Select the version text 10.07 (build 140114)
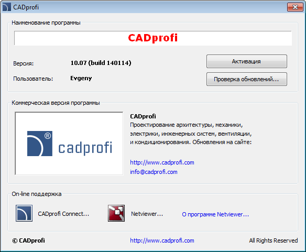Screen dimensions: 306x252 tap(101, 63)
